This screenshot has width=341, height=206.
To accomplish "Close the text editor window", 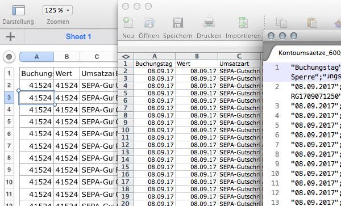I will click(x=271, y=36).
